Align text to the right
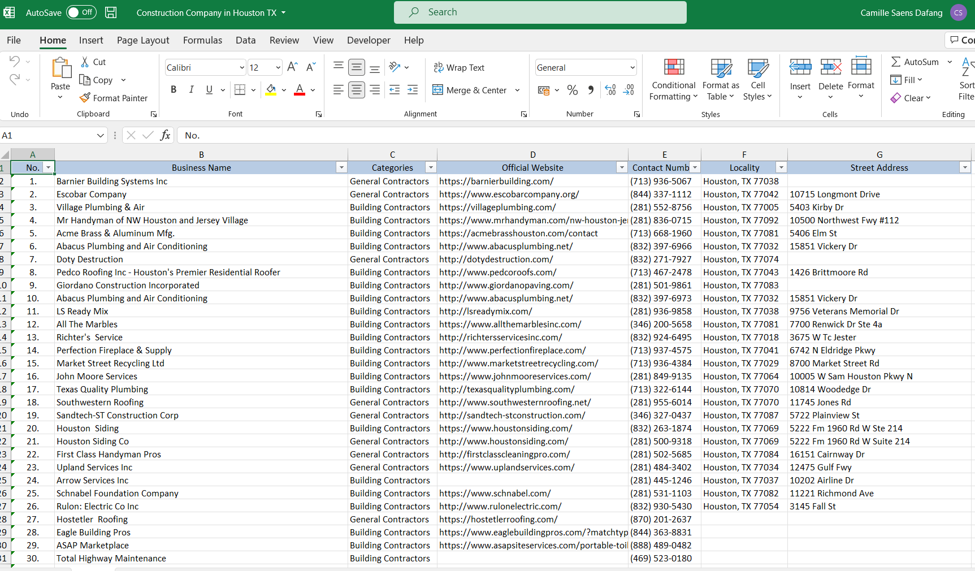Screen dimensions: 975x571 375,89
